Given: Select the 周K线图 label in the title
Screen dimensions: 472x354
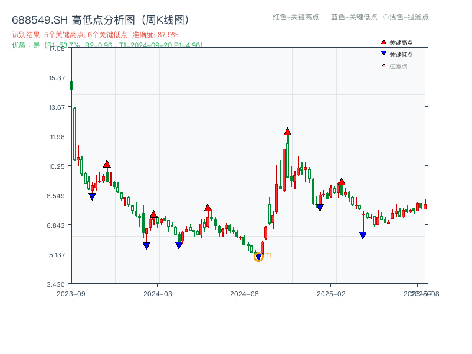Looking at the screenshot, I should point(166,18).
